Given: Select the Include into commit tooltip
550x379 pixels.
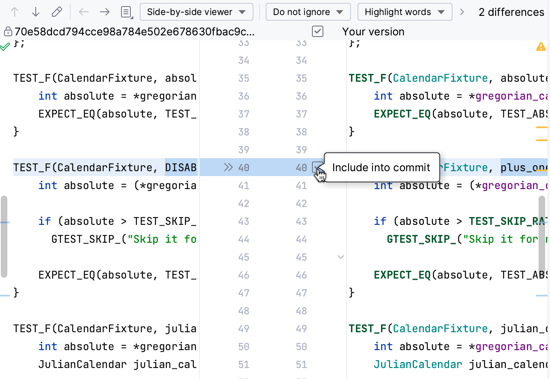Looking at the screenshot, I should 381,167.
